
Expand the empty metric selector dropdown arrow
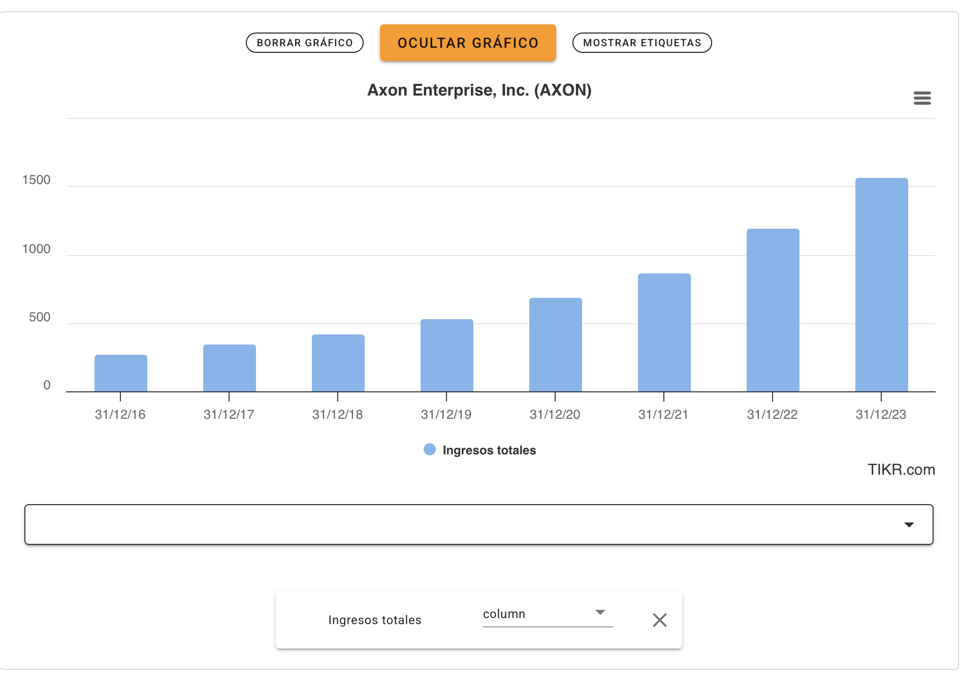(909, 525)
